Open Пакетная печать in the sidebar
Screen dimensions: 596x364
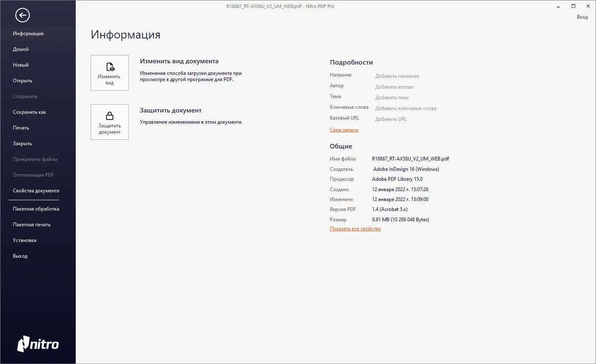[31, 225]
